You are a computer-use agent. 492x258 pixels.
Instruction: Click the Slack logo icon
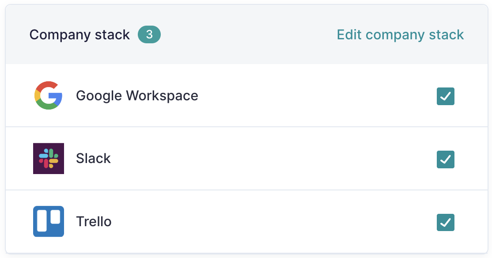[x=49, y=159]
